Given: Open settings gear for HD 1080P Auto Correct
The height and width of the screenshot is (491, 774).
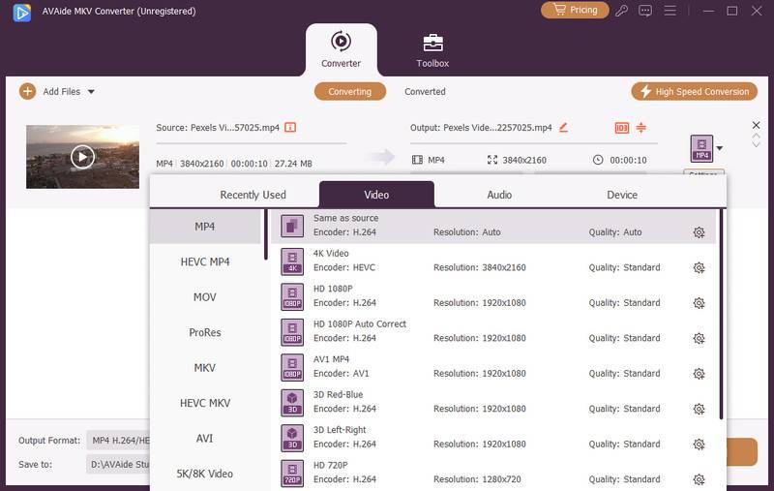Looking at the screenshot, I should tap(699, 338).
